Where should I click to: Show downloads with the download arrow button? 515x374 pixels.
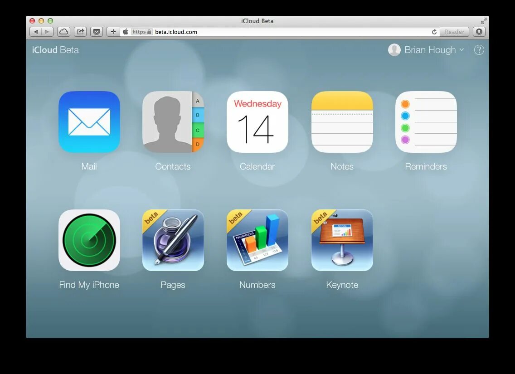(x=479, y=32)
